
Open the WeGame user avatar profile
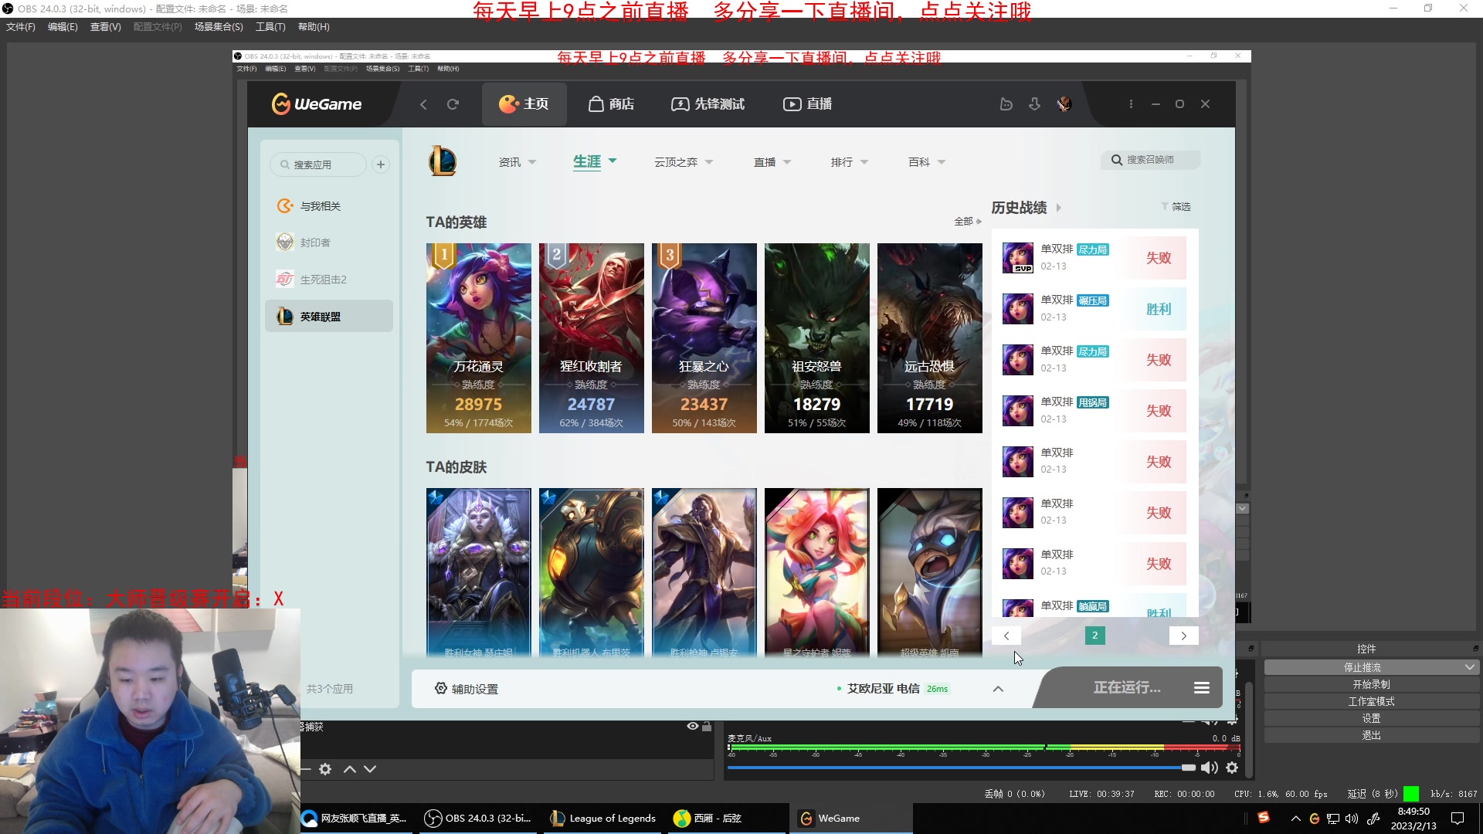[1064, 104]
